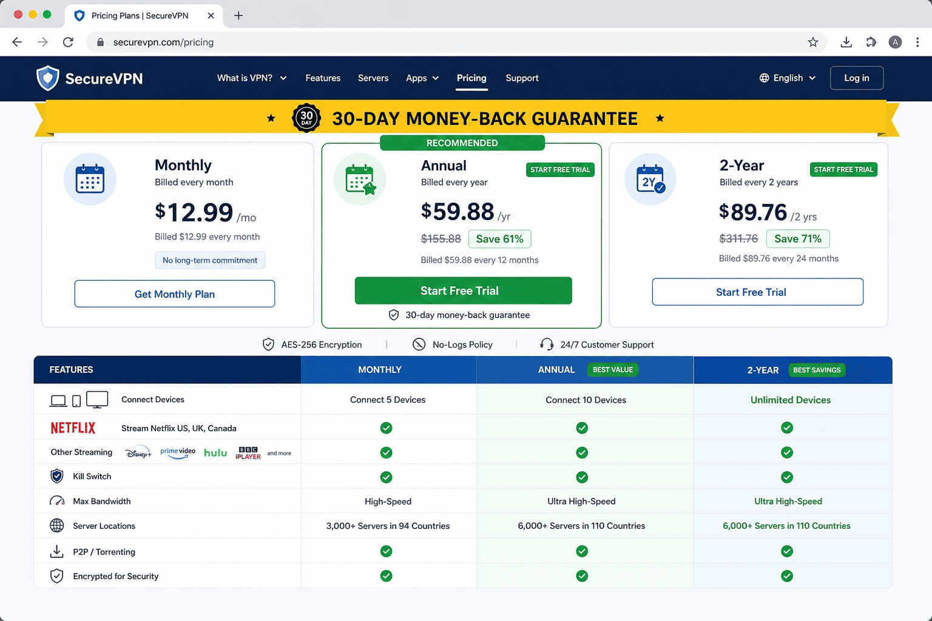Open the Features nav item
This screenshot has height=621, width=932.
pos(323,78)
